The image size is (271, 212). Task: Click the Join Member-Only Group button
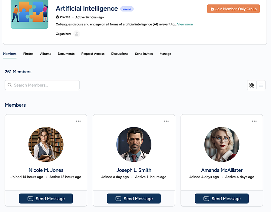point(233,9)
